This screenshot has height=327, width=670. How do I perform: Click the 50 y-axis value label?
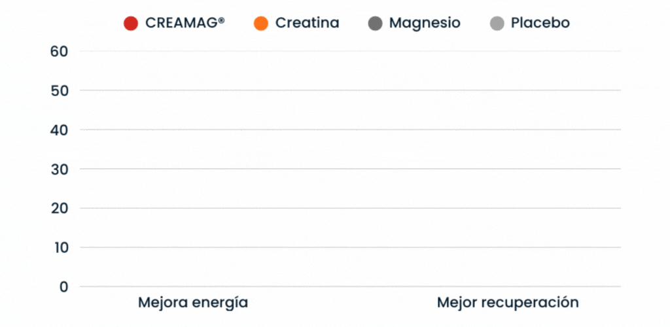pos(60,90)
